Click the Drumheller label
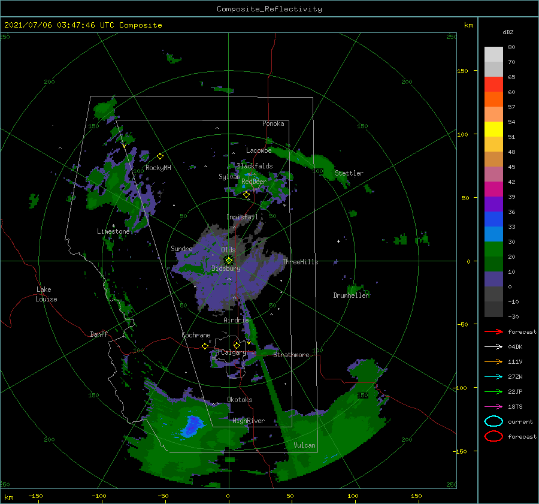The height and width of the screenshot is (504, 539). tap(352, 295)
